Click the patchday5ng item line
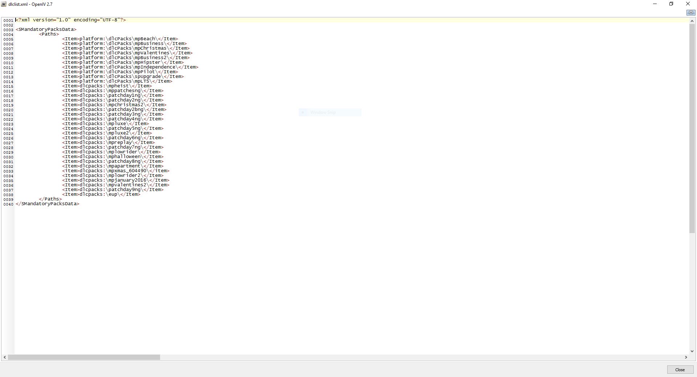Image resolution: width=697 pixels, height=377 pixels. [x=113, y=128]
